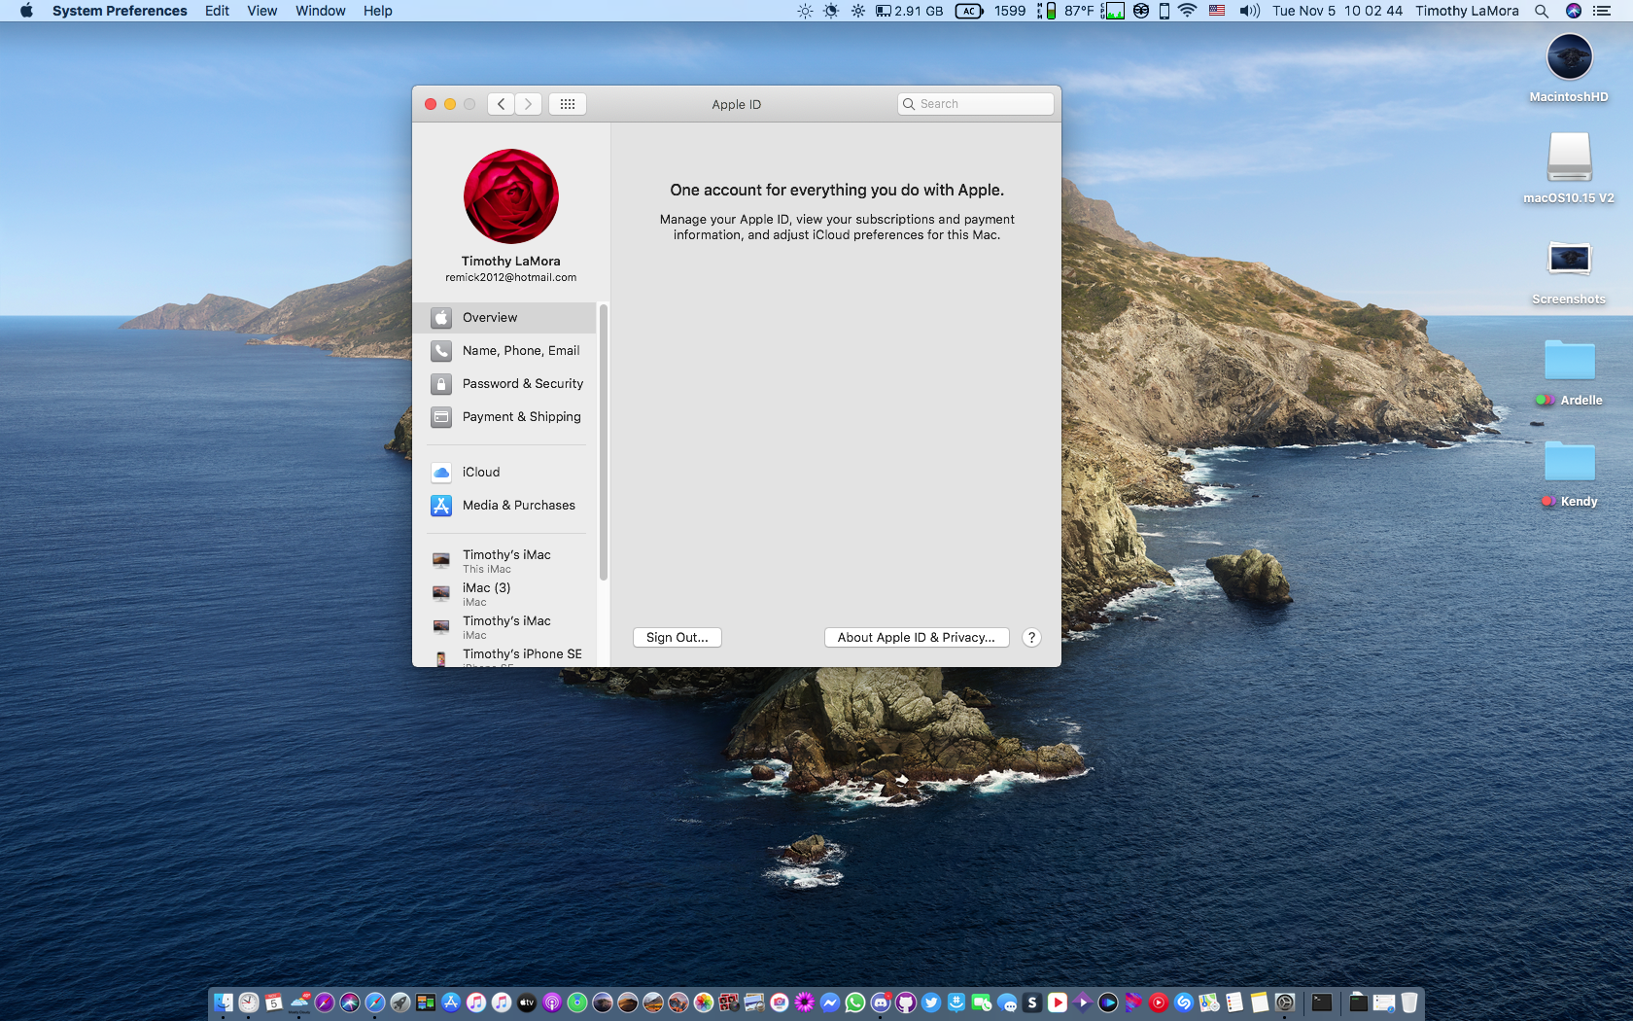Screen dimensions: 1633x1021
Task: Click the volume speaker icon
Action: pyautogui.click(x=1249, y=11)
